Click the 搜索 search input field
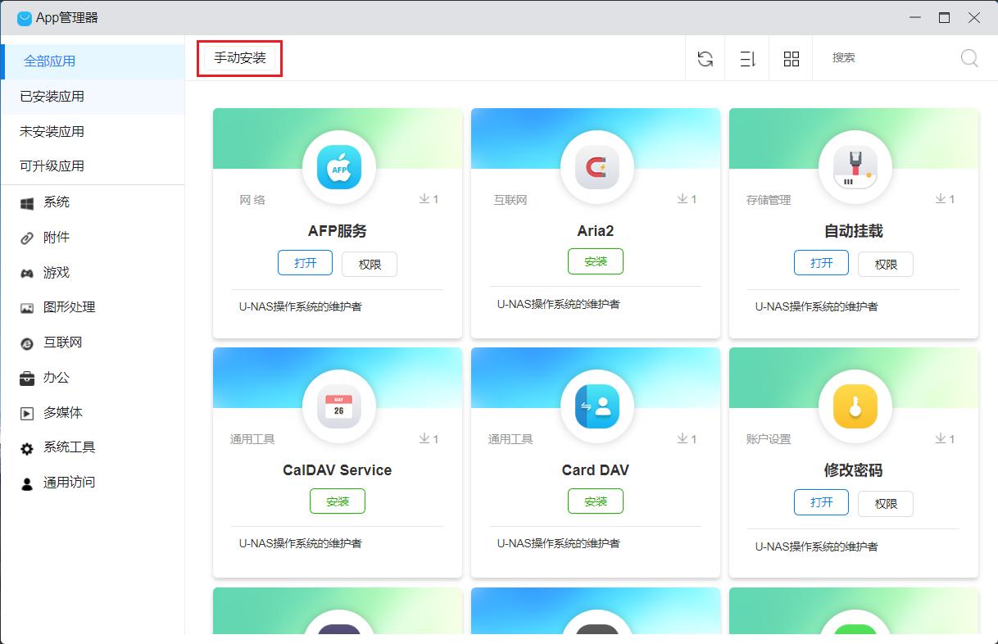Image resolution: width=998 pixels, height=644 pixels. click(889, 58)
